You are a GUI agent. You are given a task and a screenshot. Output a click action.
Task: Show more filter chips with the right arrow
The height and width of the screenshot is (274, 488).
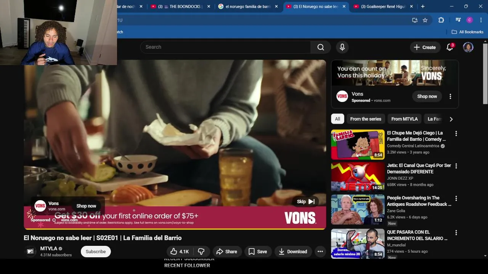[451, 119]
